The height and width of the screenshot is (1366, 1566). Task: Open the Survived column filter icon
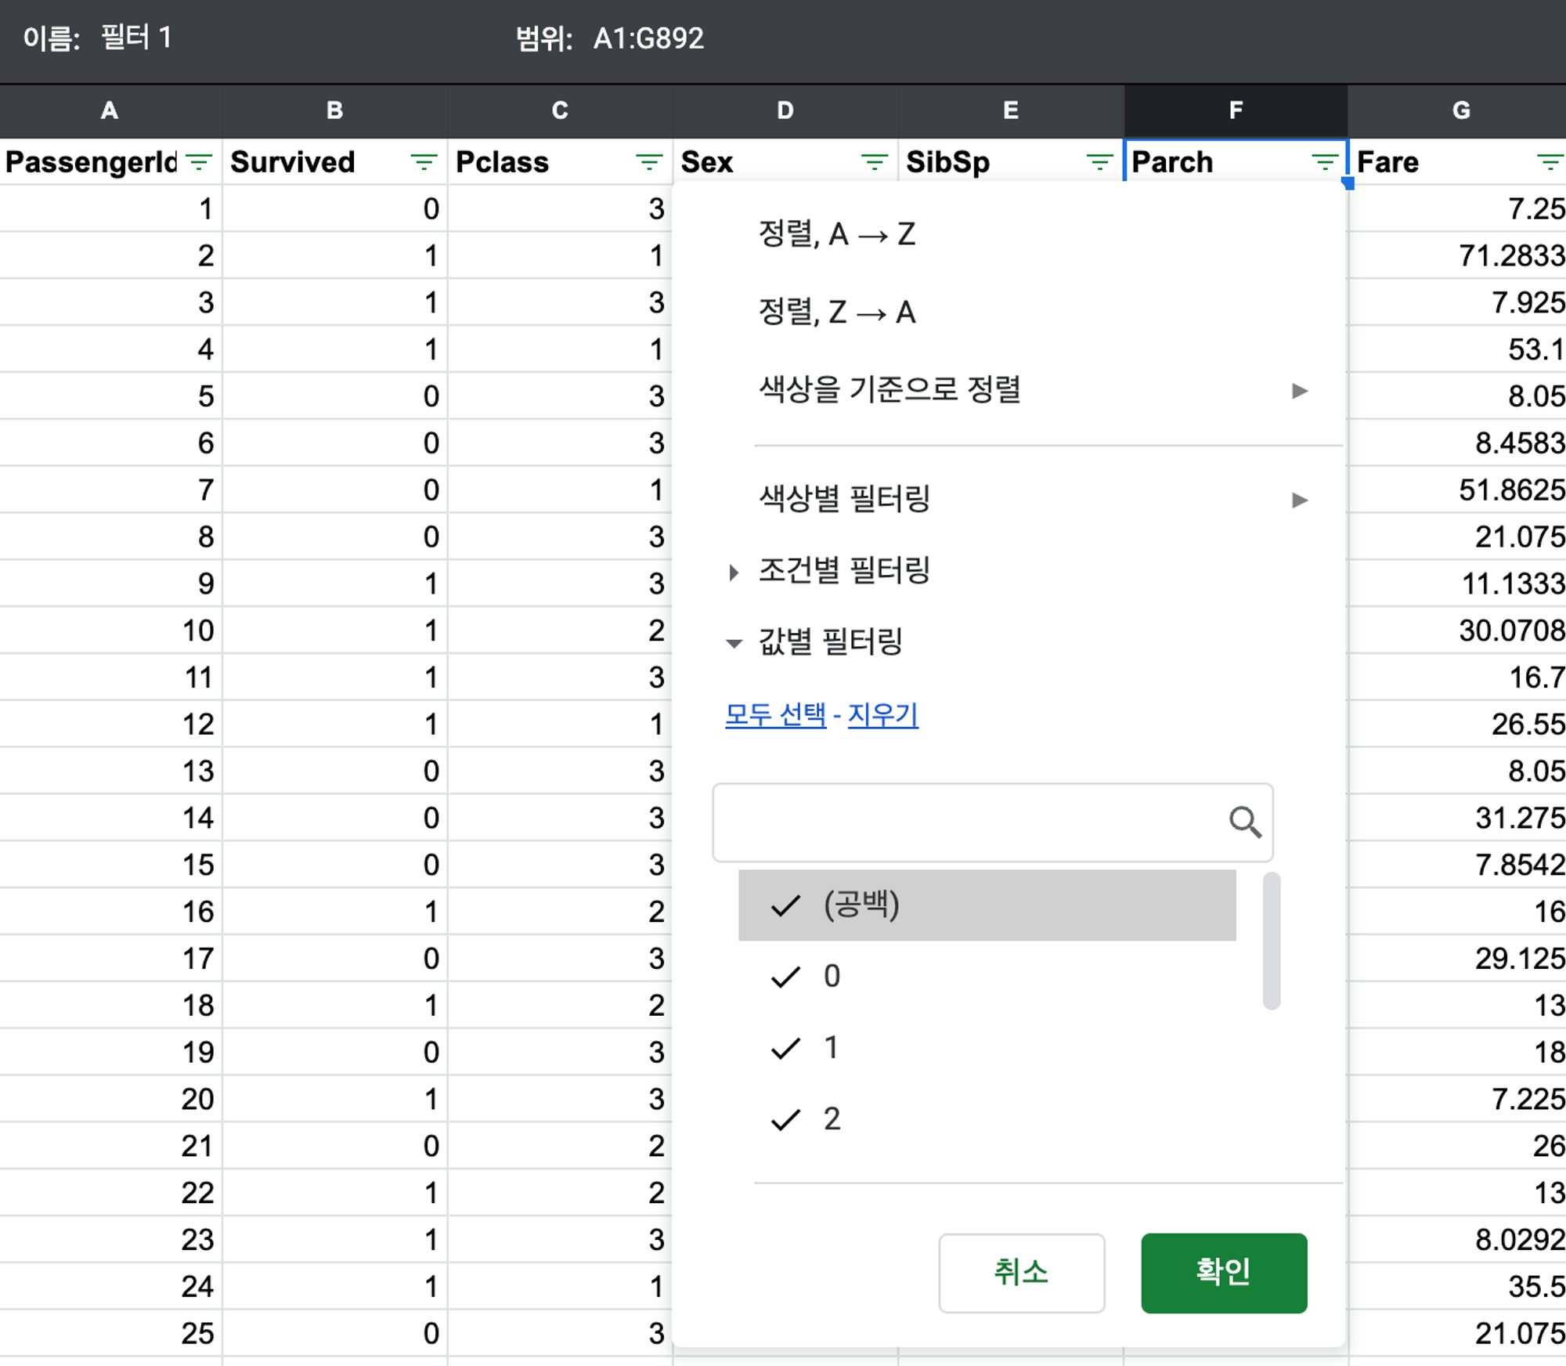(x=424, y=162)
